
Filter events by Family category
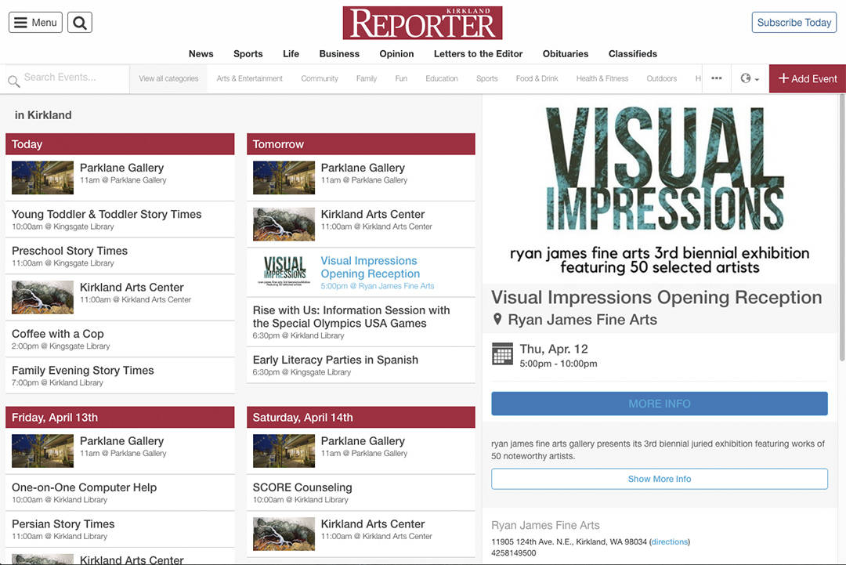(x=367, y=79)
